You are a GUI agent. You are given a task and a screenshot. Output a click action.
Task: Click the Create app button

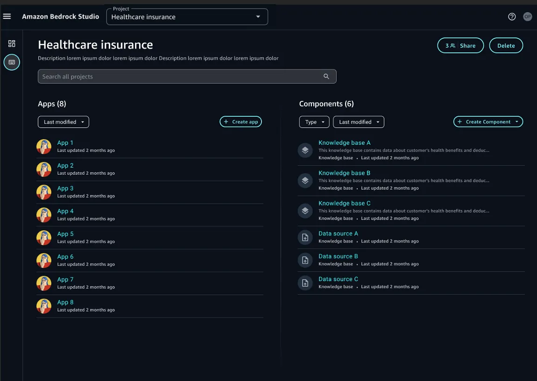point(241,122)
